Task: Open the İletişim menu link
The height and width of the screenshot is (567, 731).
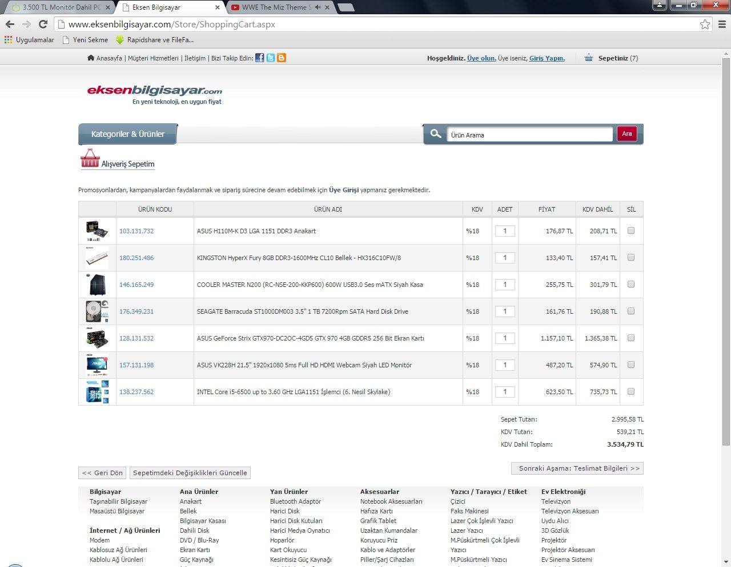Action: [195, 58]
